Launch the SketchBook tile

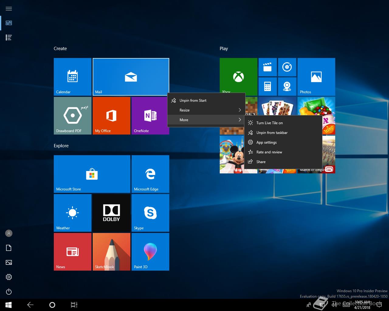click(x=112, y=252)
